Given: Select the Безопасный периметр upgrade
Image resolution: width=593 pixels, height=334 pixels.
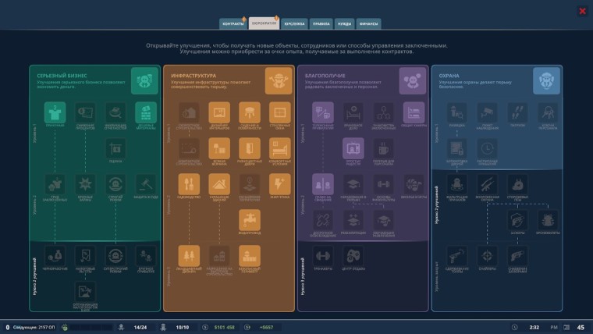Looking at the screenshot, I should coord(250,256).
